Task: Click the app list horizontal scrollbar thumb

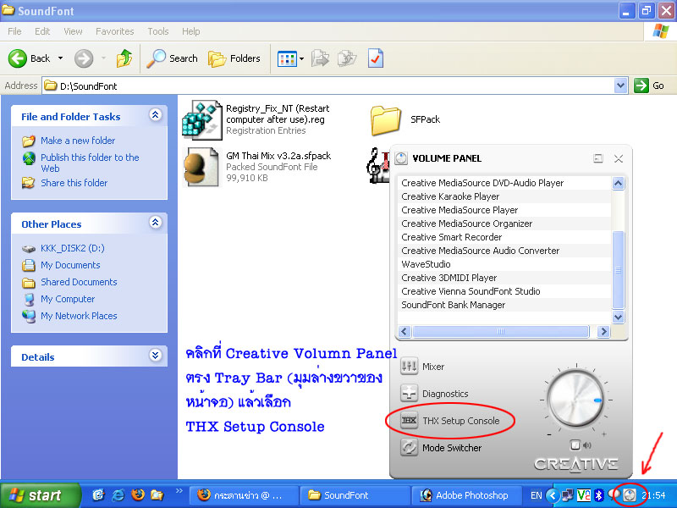Action: 501,332
